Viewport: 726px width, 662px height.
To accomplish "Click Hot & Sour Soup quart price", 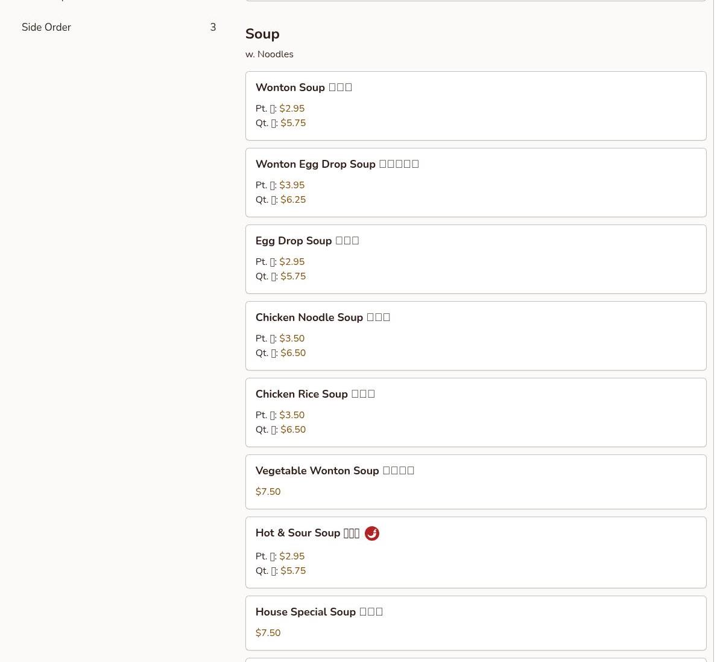I will pos(293,571).
